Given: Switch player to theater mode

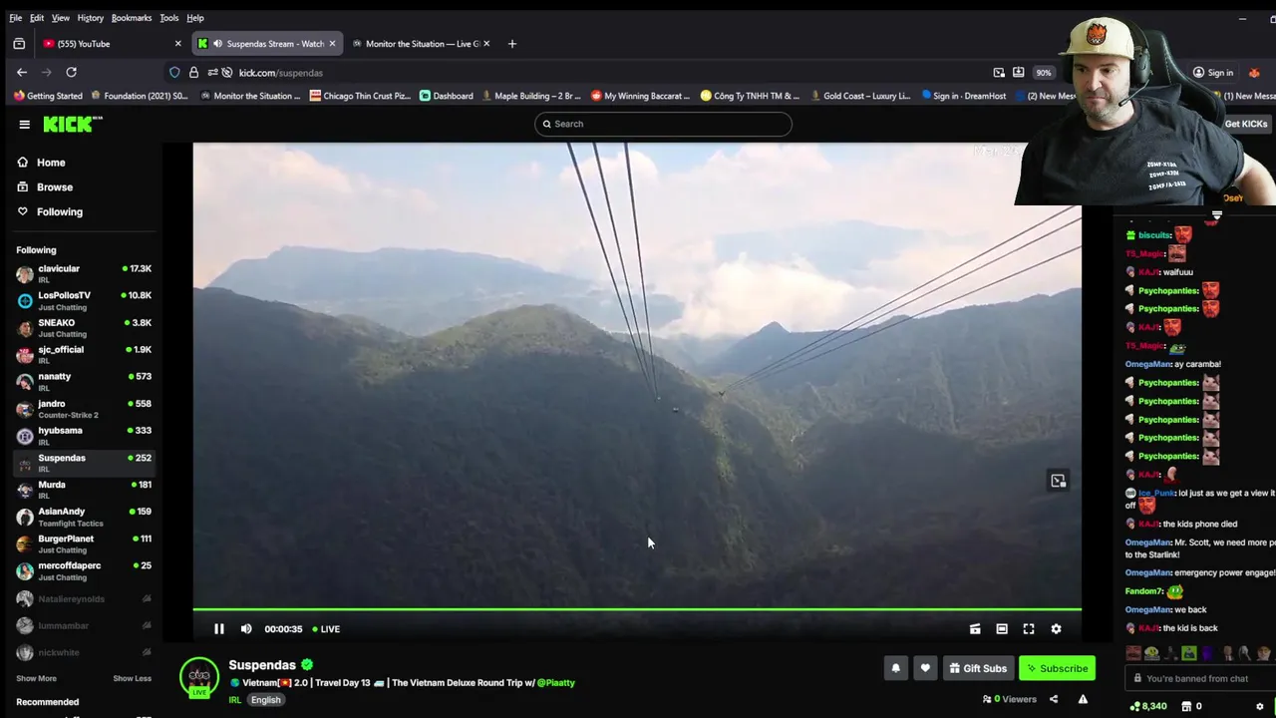Looking at the screenshot, I should pos(1002,629).
